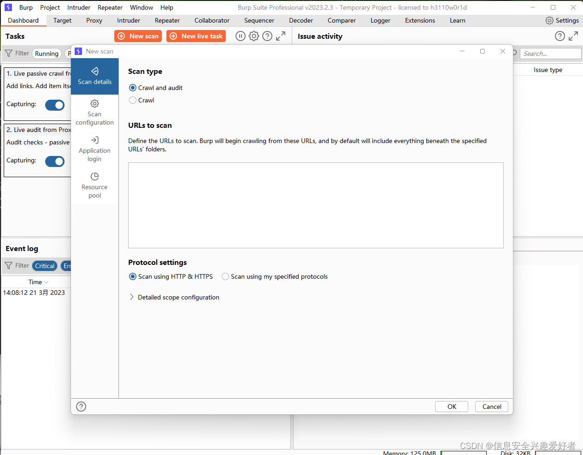This screenshot has width=583, height=455.
Task: Select the Live passive crawl task card
Action: 38,94
